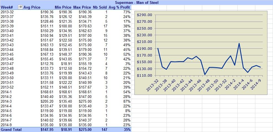The width and height of the screenshot is (273, 132).
Task: Select the $18.91 min price for 2013-47
Action: (x=67, y=64)
